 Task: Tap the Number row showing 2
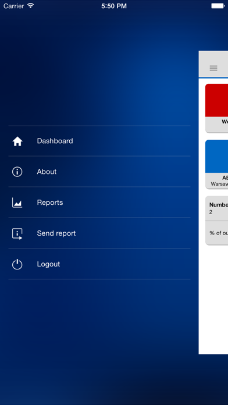click(216, 208)
